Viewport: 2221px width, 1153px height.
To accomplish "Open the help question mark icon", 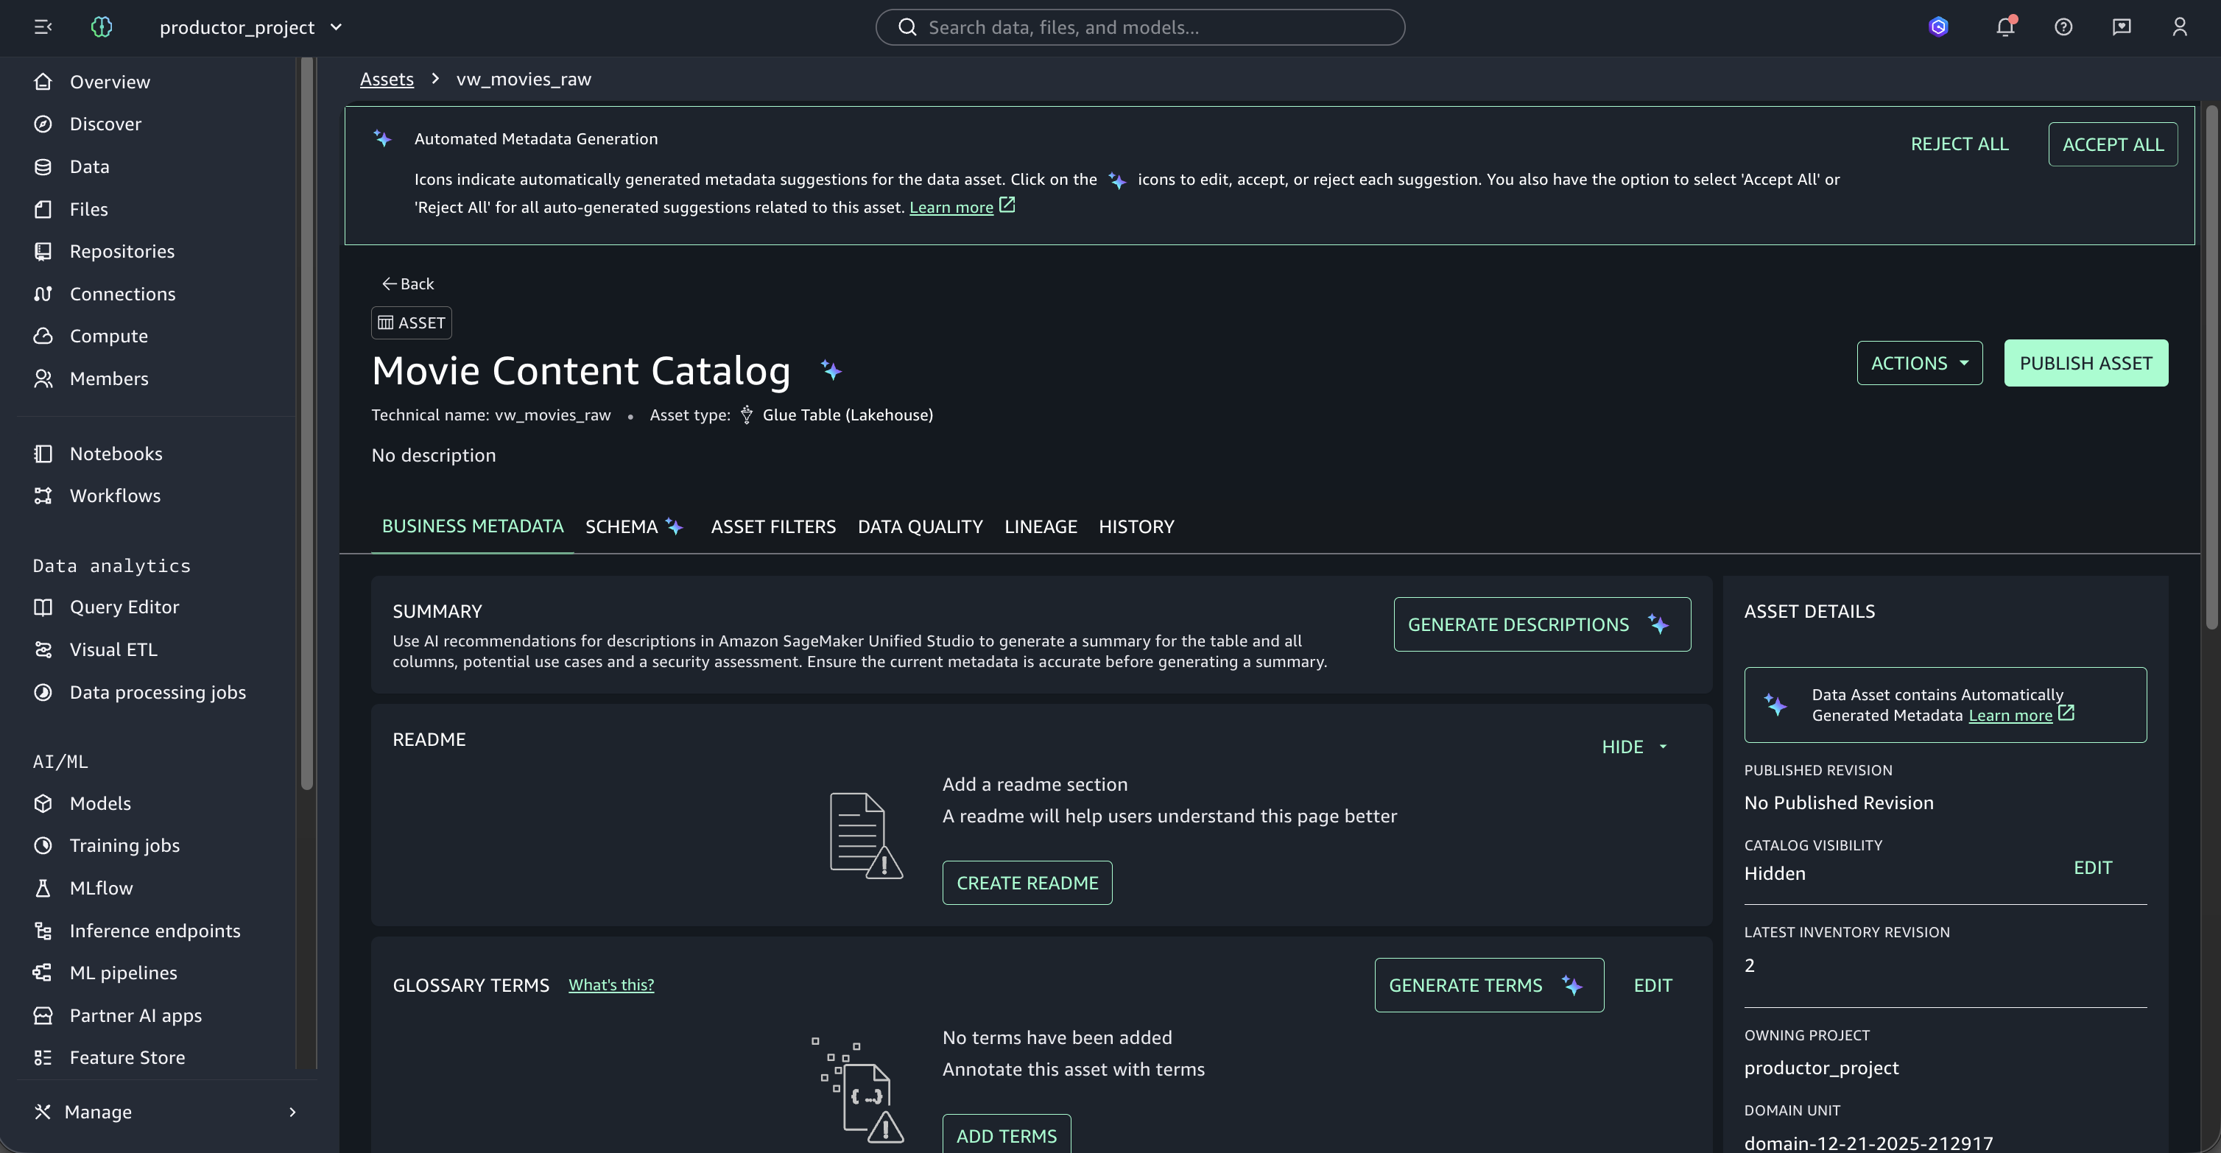I will tap(2063, 27).
